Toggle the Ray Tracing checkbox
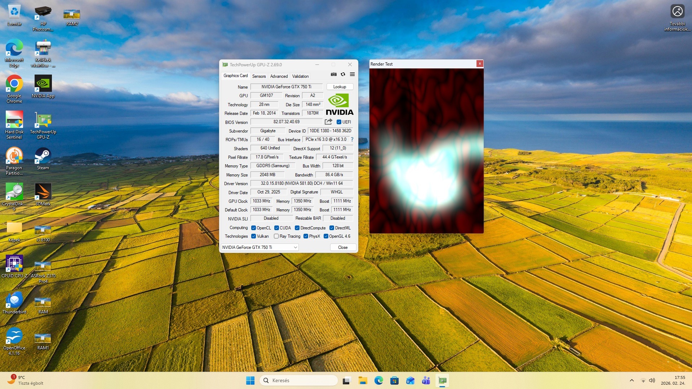Image resolution: width=692 pixels, height=389 pixels. [276, 236]
